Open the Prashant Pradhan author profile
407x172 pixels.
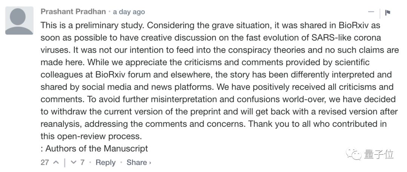click(x=73, y=12)
